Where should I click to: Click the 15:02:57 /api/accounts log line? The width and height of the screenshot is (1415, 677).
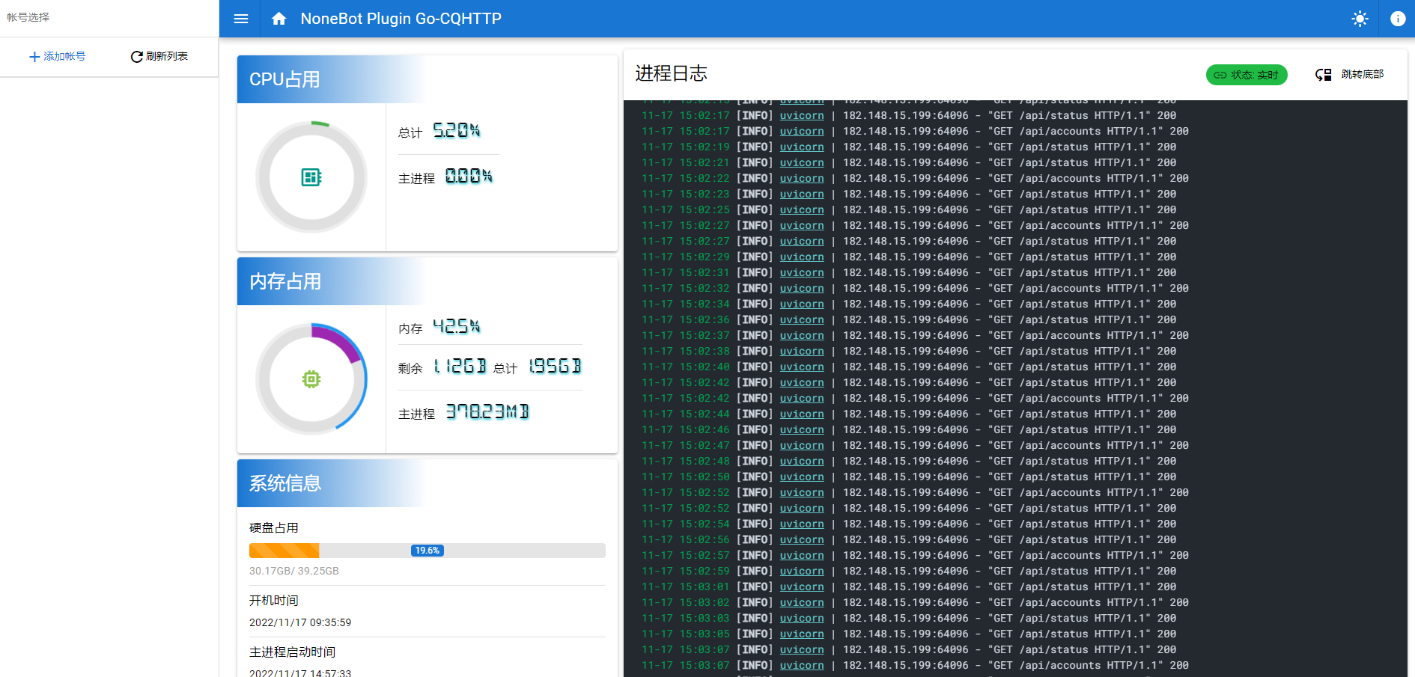click(x=915, y=556)
